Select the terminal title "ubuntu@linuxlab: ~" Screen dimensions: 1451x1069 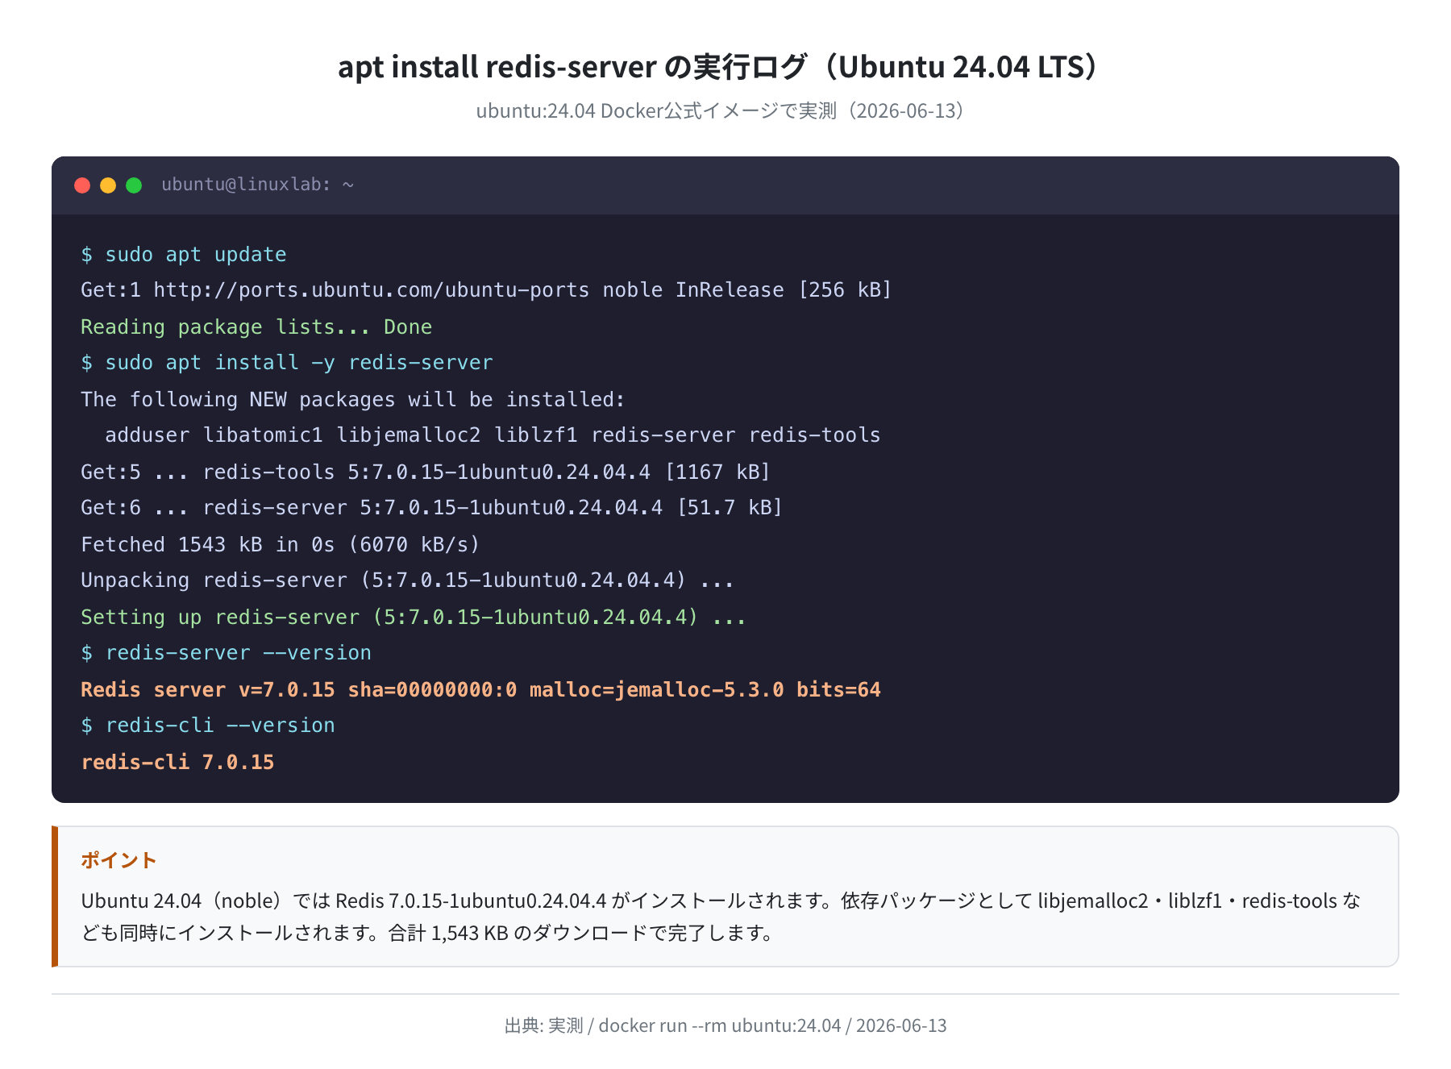[x=258, y=185]
